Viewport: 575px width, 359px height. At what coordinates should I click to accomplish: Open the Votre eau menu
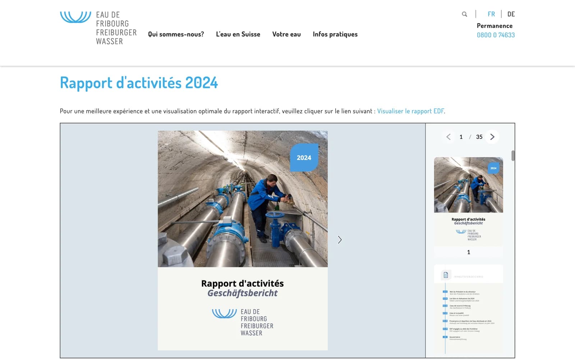[286, 34]
